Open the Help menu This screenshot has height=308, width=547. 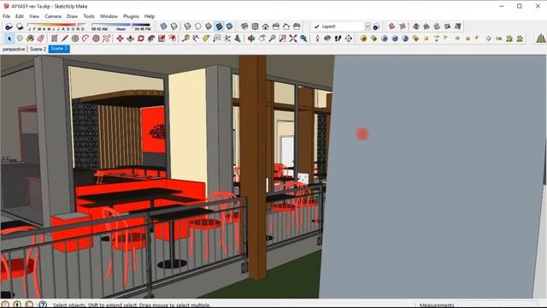coord(150,16)
